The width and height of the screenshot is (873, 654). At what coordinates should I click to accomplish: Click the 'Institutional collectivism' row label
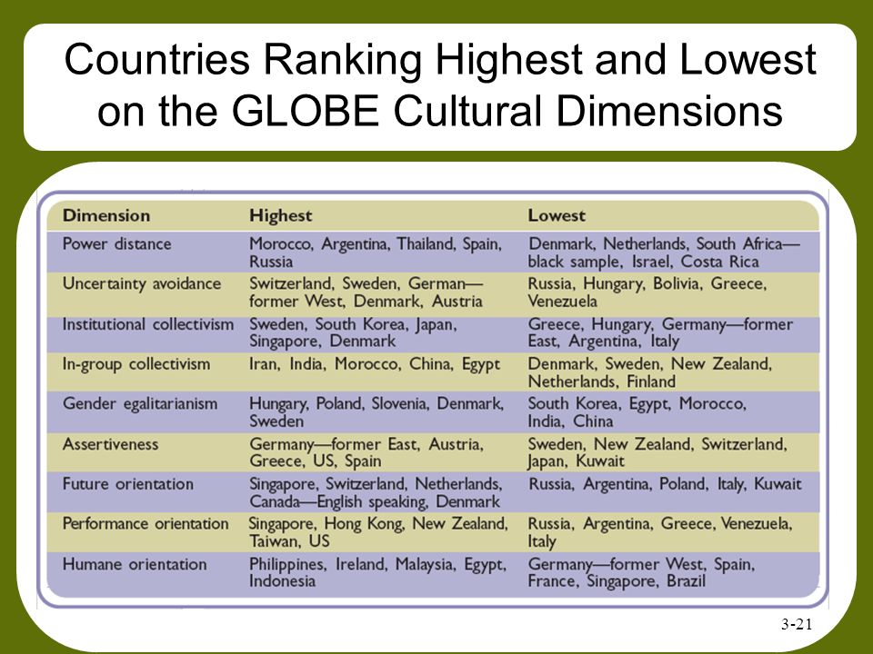[x=147, y=323]
